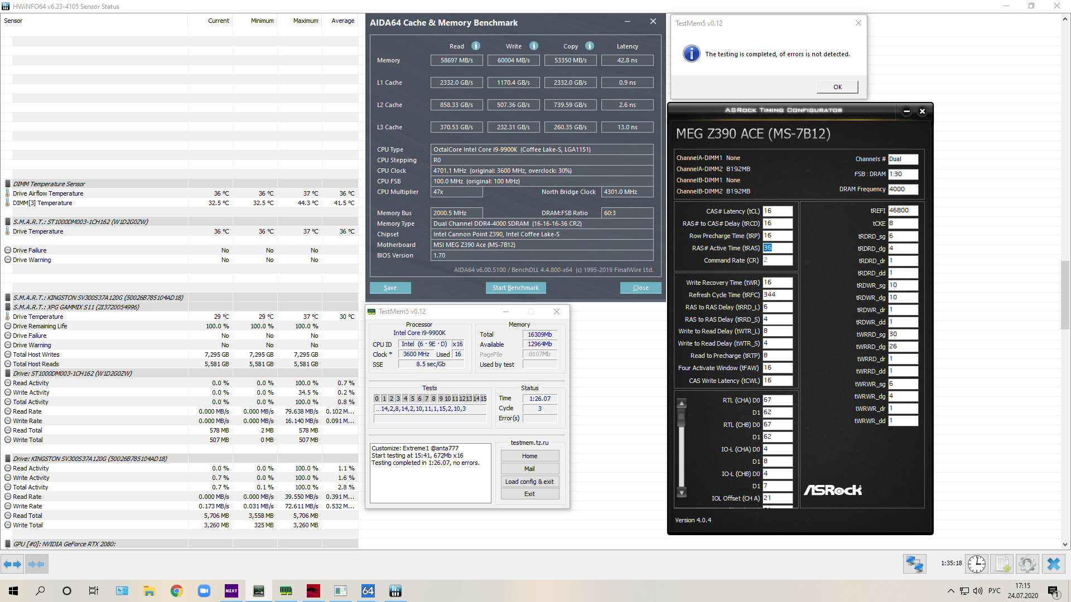Image resolution: width=1071 pixels, height=602 pixels.
Task: Click the HWiNFO expand columns arrows icon
Action: point(12,564)
